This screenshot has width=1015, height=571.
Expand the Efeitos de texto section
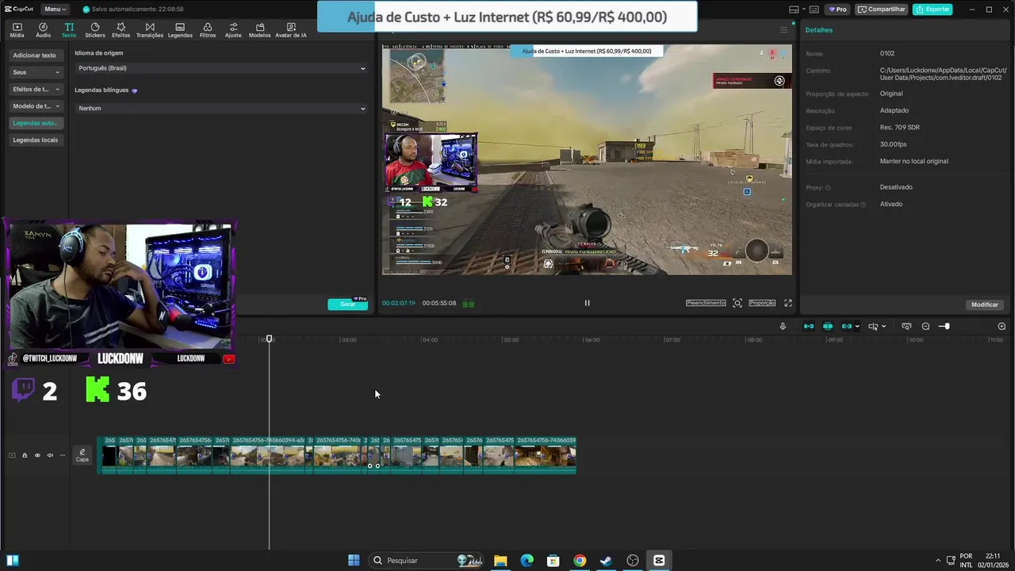click(35, 89)
